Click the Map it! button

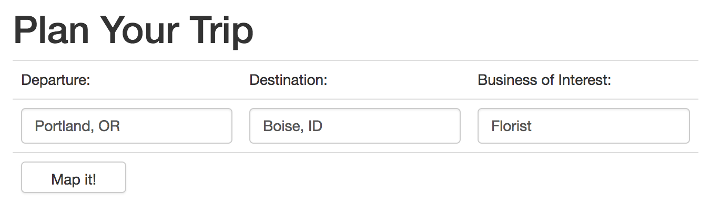74,177
